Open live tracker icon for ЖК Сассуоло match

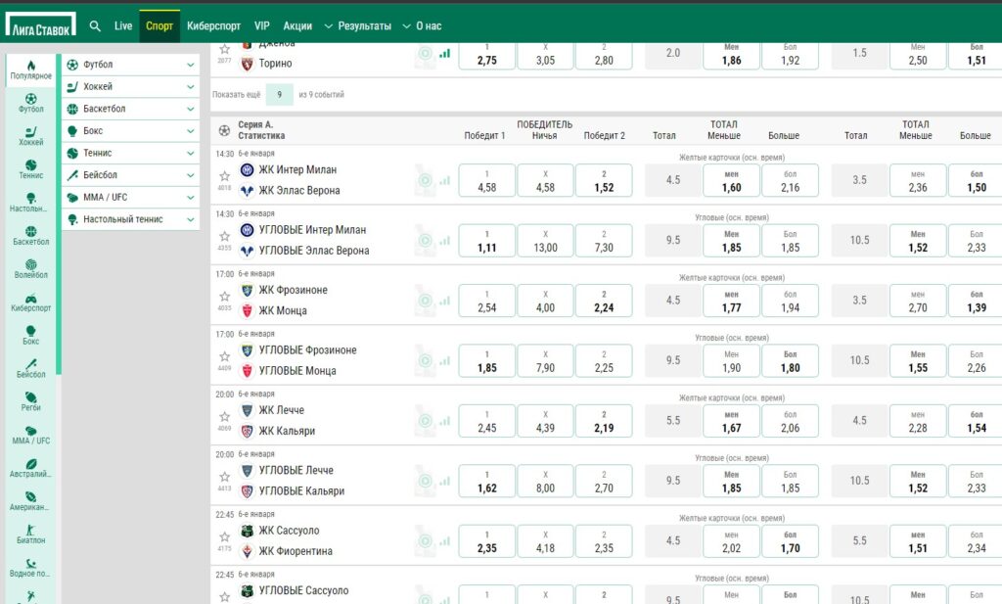tap(425, 541)
